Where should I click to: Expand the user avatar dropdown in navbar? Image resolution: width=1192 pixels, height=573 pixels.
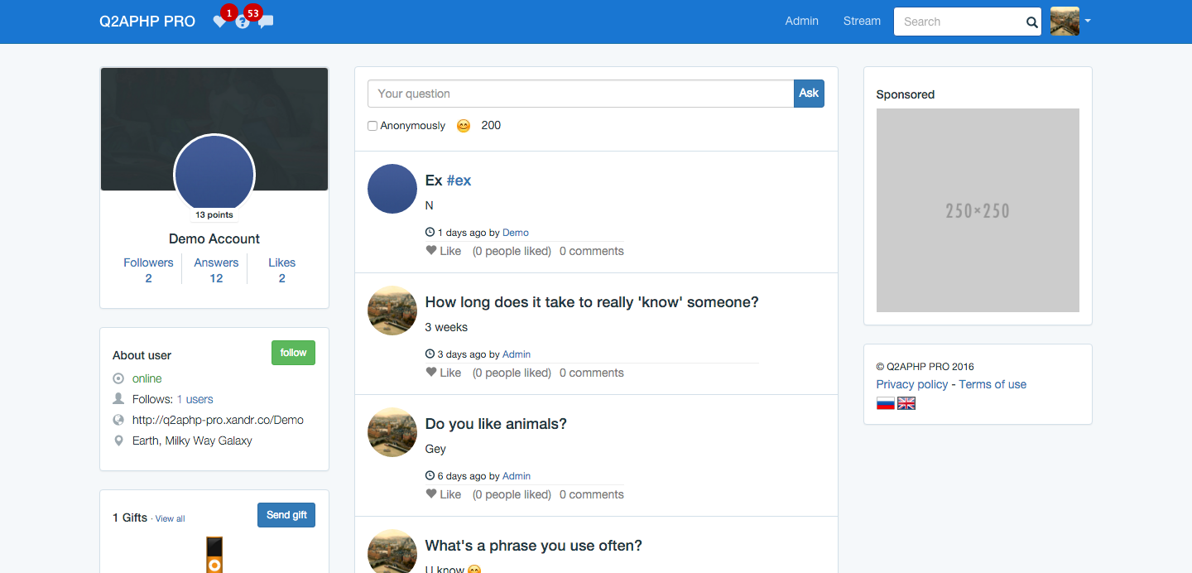[x=1070, y=22]
